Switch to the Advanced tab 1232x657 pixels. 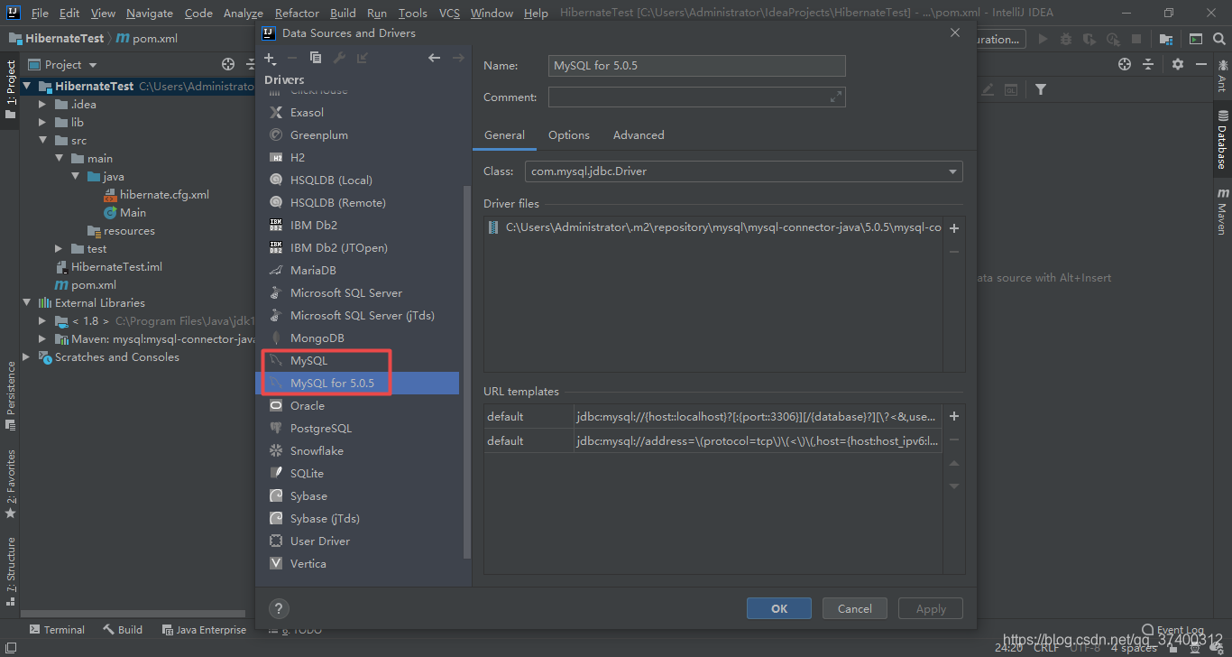tap(639, 135)
